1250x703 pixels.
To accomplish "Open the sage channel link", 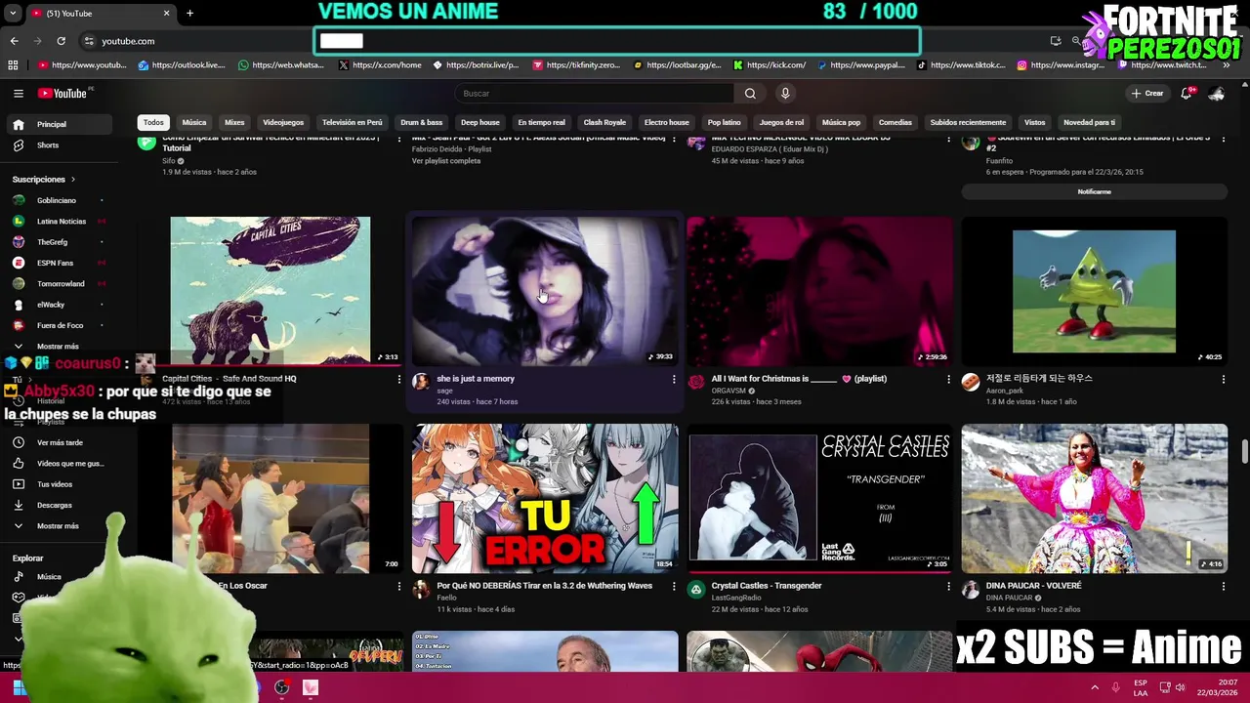I will pyautogui.click(x=445, y=391).
